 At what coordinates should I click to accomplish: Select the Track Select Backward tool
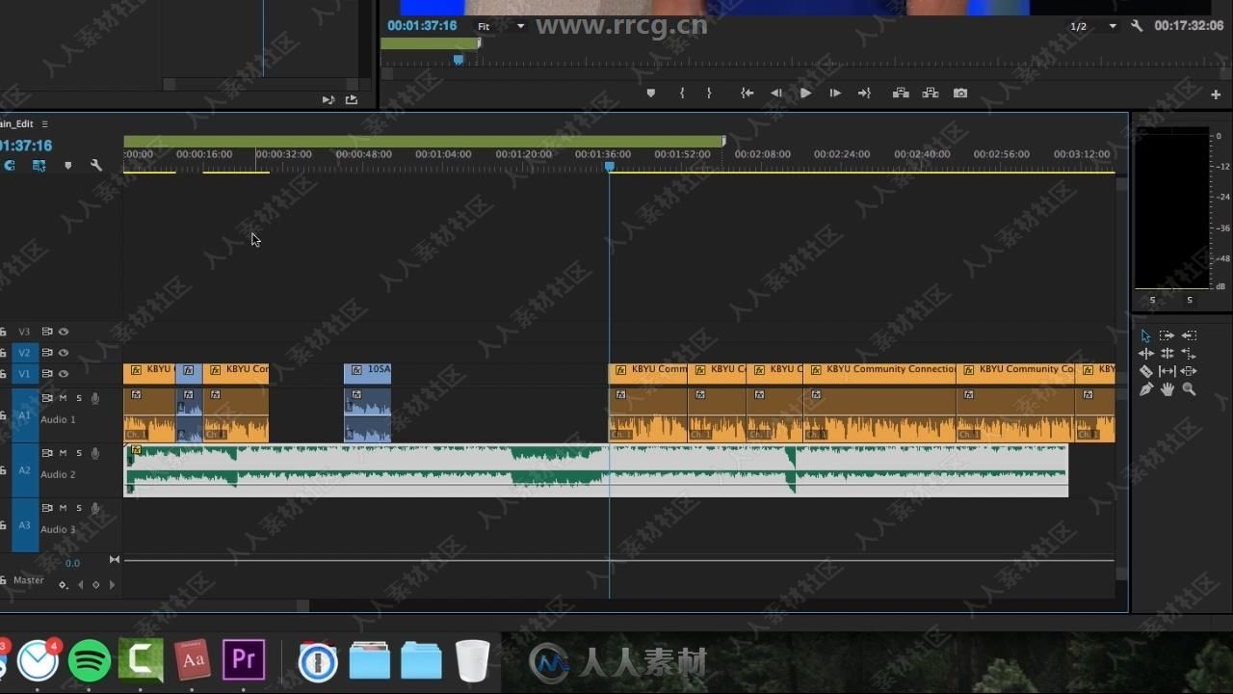[1189, 335]
